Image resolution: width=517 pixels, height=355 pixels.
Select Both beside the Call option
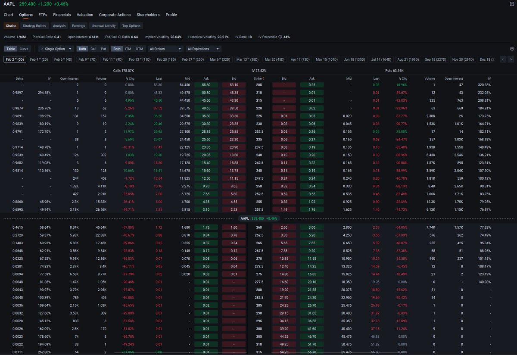coord(82,49)
